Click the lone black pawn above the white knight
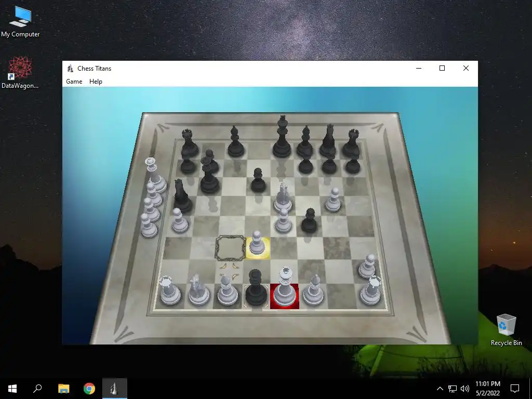 258,180
